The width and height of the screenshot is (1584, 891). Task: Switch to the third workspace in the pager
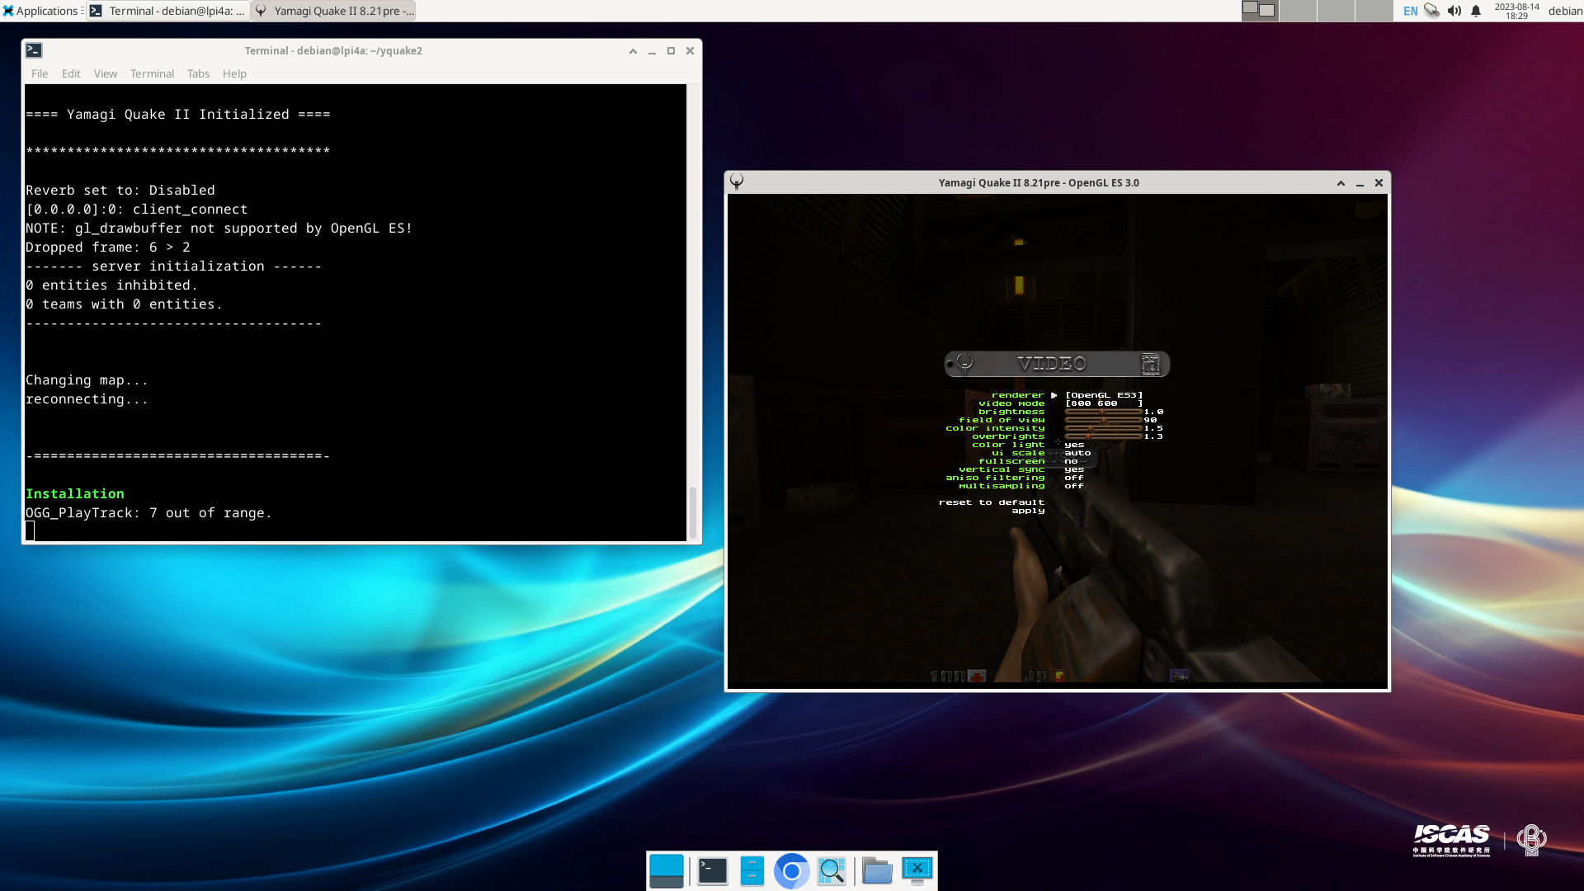coord(1336,10)
